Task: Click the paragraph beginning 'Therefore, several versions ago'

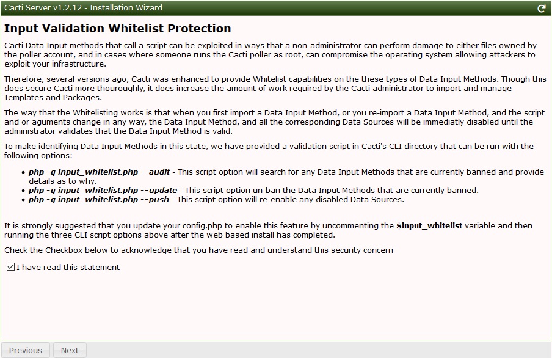Action: click(275, 88)
